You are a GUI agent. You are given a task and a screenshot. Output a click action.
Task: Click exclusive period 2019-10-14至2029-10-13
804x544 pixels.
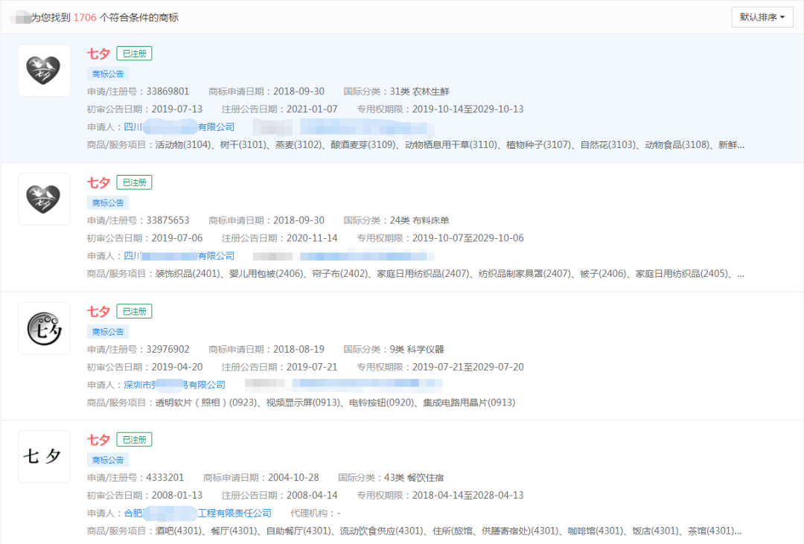[x=468, y=109]
